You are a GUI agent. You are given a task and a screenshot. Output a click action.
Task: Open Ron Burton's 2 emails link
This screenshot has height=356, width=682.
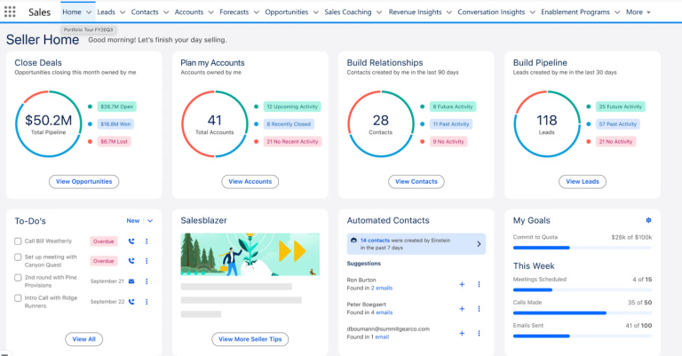(381, 289)
